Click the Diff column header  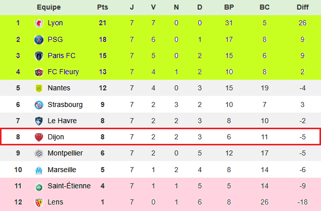(x=303, y=7)
